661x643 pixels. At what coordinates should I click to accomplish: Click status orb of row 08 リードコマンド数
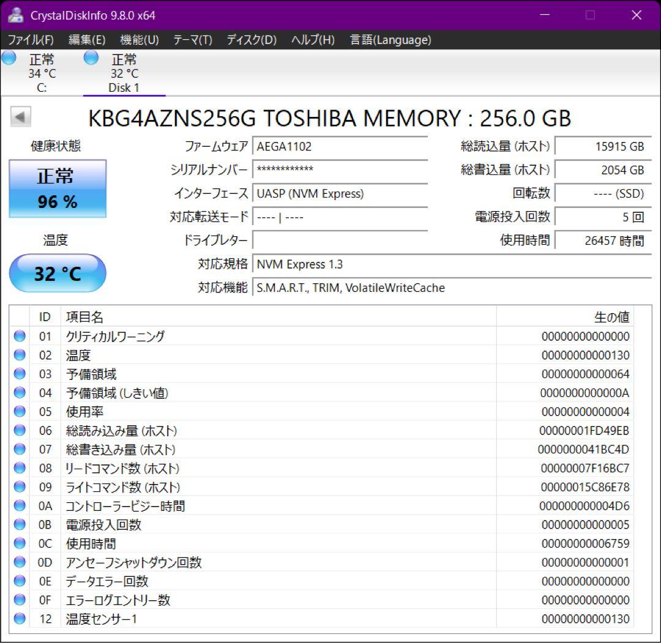coord(20,467)
